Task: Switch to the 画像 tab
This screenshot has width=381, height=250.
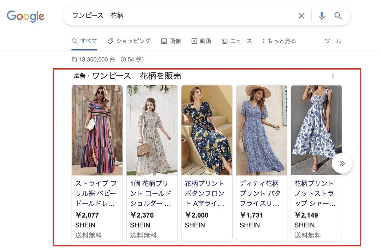Action: pyautogui.click(x=171, y=41)
